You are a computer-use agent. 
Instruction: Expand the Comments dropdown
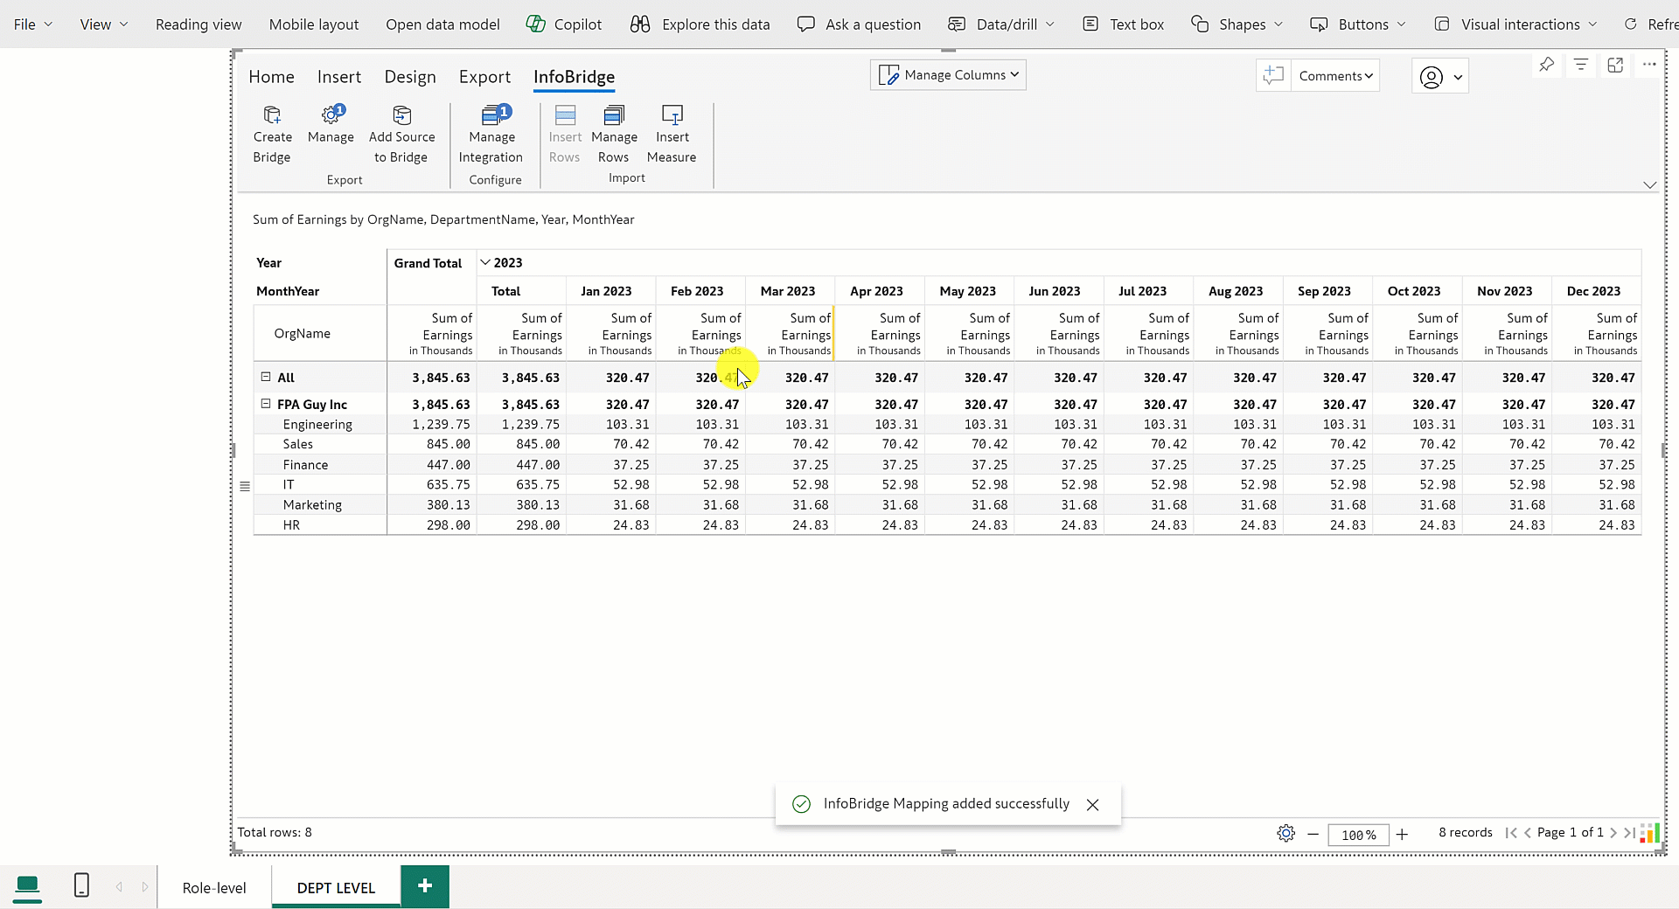[x=1335, y=76]
